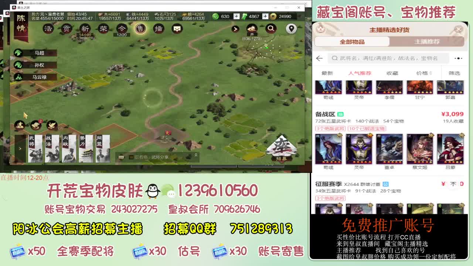Open the dove messenger round icon
The width and height of the screenshot is (473, 266).
pyautogui.click(x=52, y=125)
